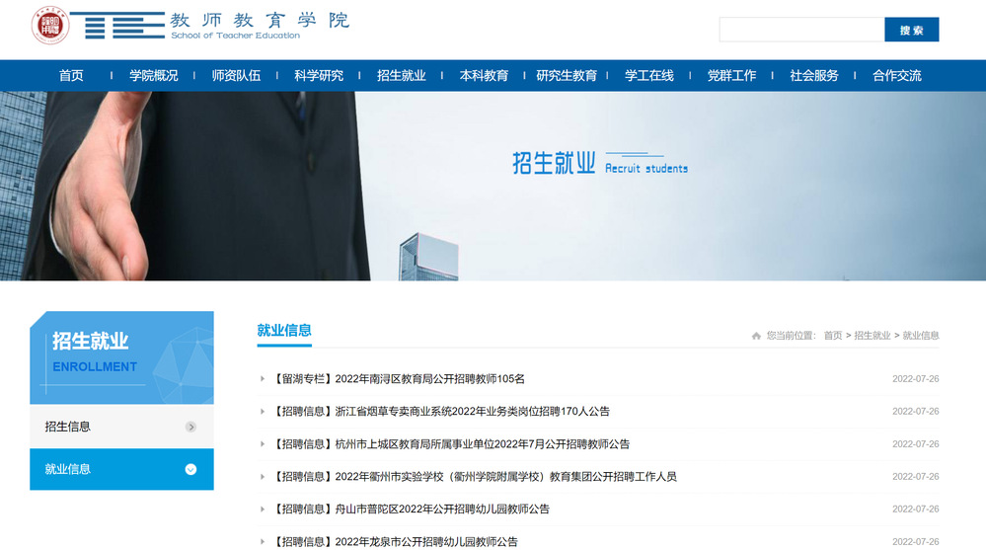The height and width of the screenshot is (550, 986).
Task: Click the chevron icon beside 就业信息
Action: pyautogui.click(x=190, y=469)
